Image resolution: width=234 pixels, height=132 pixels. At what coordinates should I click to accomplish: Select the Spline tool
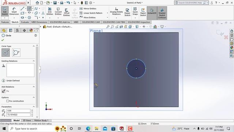click(x=36, y=8)
